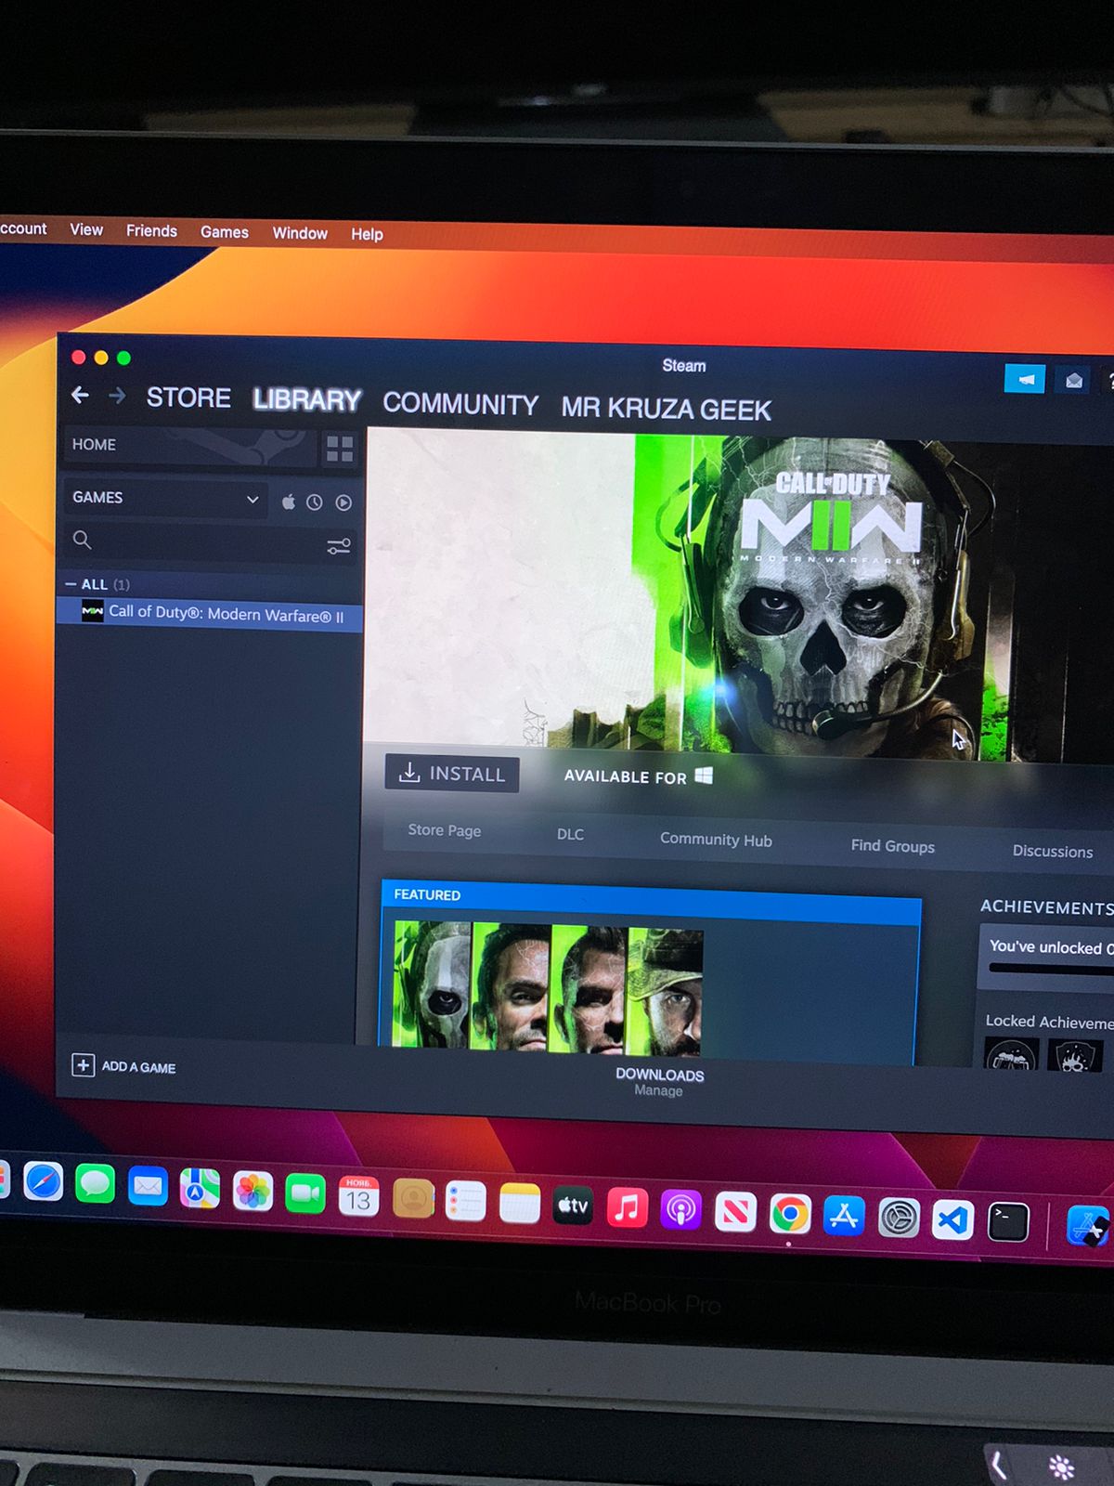The width and height of the screenshot is (1114, 1486).
Task: Open Google Chrome from the Dock
Action: 790,1214
